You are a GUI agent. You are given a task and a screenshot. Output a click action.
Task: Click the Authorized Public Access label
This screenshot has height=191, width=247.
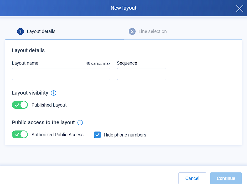coord(58,135)
